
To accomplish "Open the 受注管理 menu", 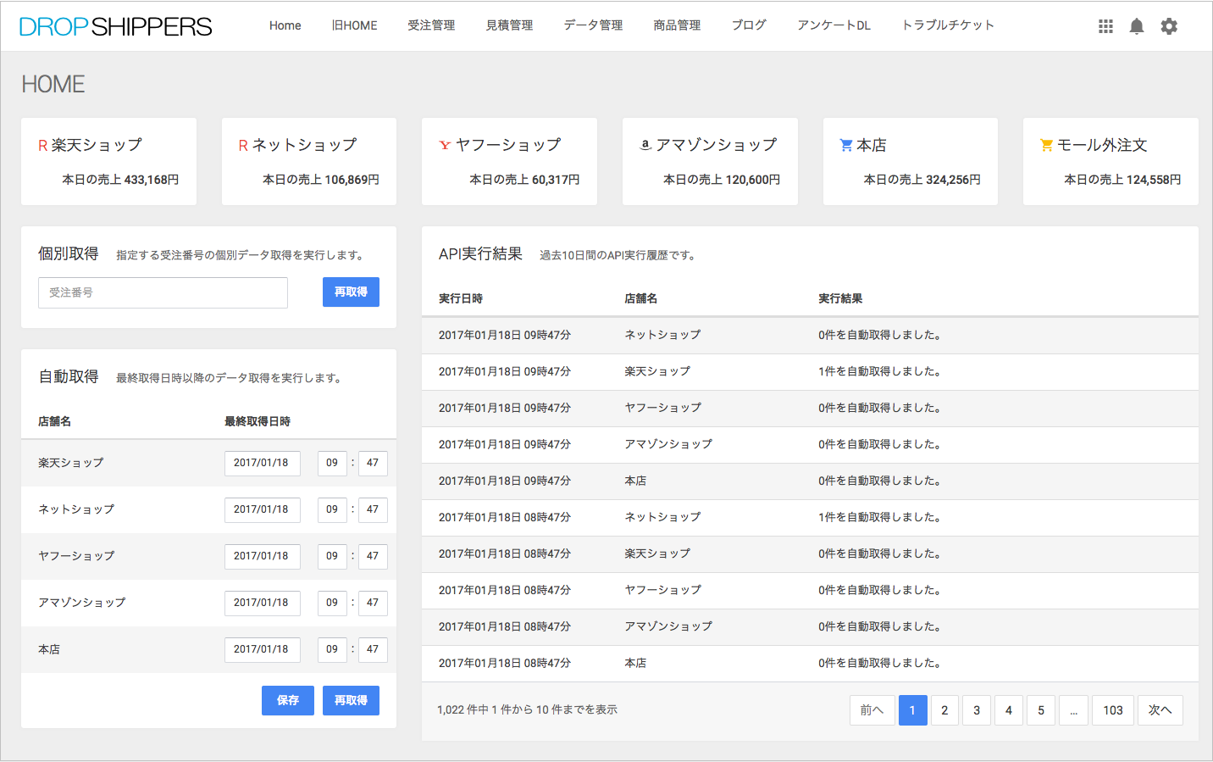I will click(x=431, y=25).
